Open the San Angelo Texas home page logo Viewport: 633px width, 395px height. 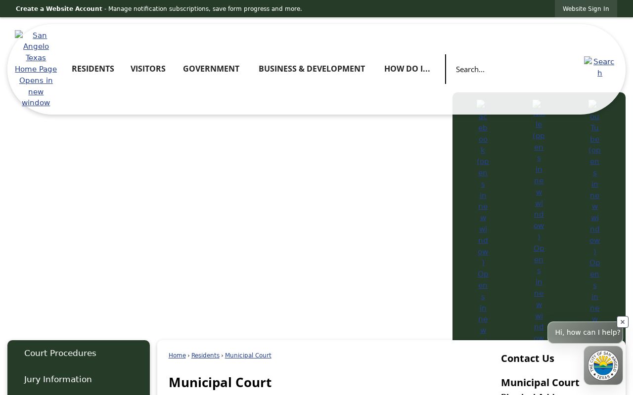[36, 69]
